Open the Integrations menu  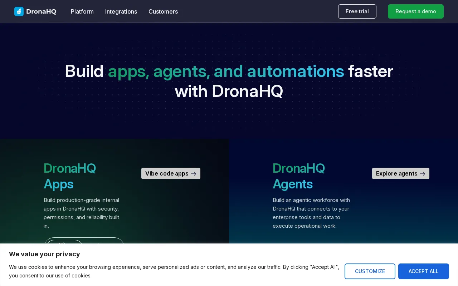point(121,11)
